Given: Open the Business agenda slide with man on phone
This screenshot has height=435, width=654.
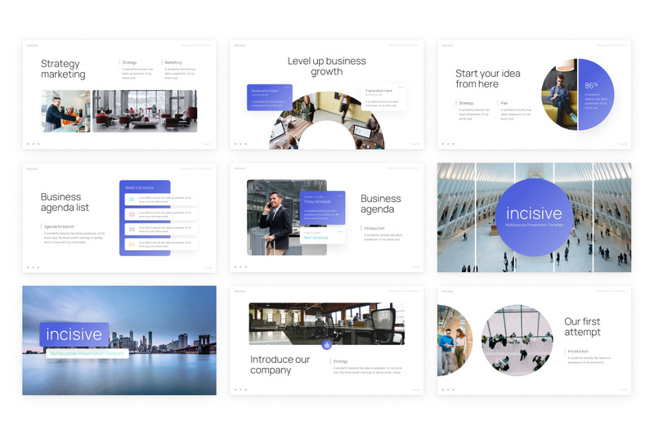Looking at the screenshot, I should click(326, 217).
